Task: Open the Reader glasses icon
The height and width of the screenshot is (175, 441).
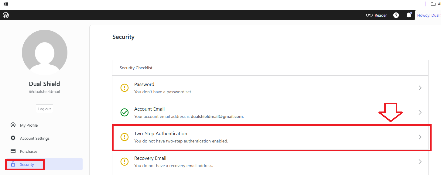Action: [369, 15]
